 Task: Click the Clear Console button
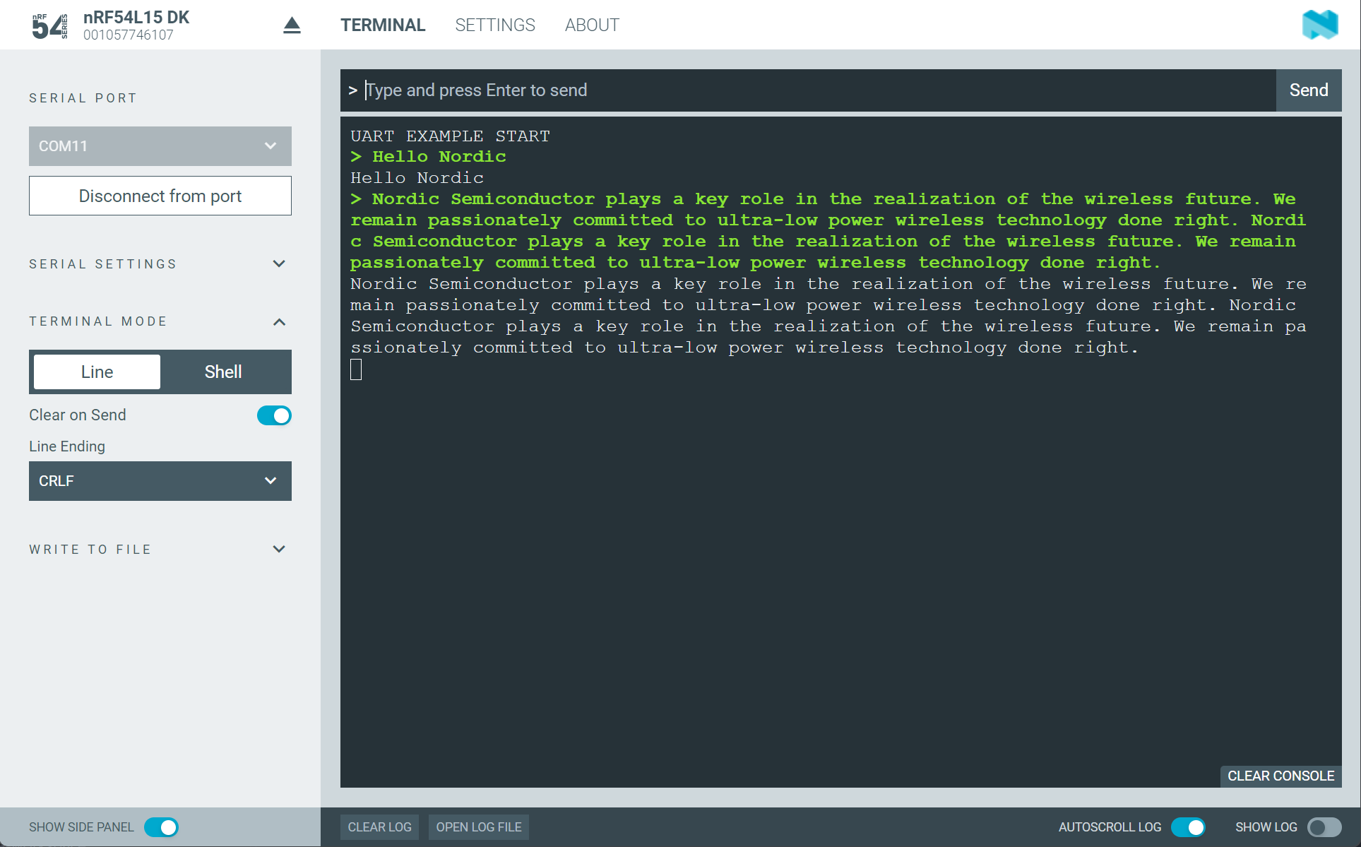click(1281, 776)
